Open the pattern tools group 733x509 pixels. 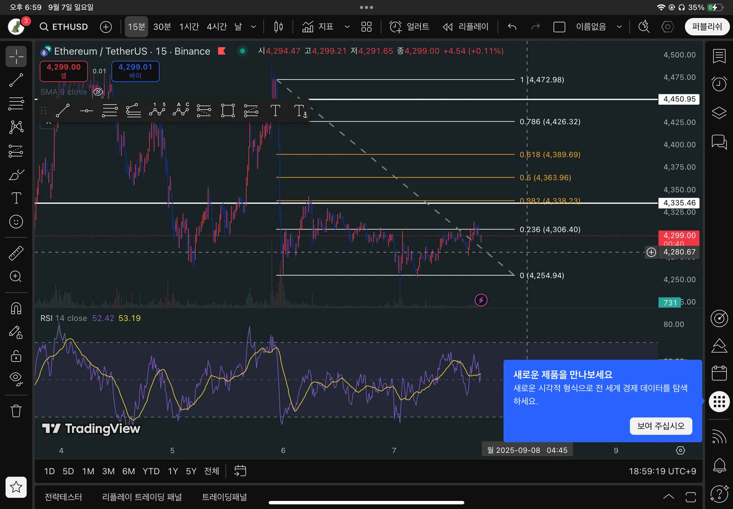[x=16, y=127]
